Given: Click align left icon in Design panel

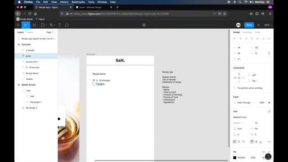Looking at the screenshot, I should tap(234, 39).
